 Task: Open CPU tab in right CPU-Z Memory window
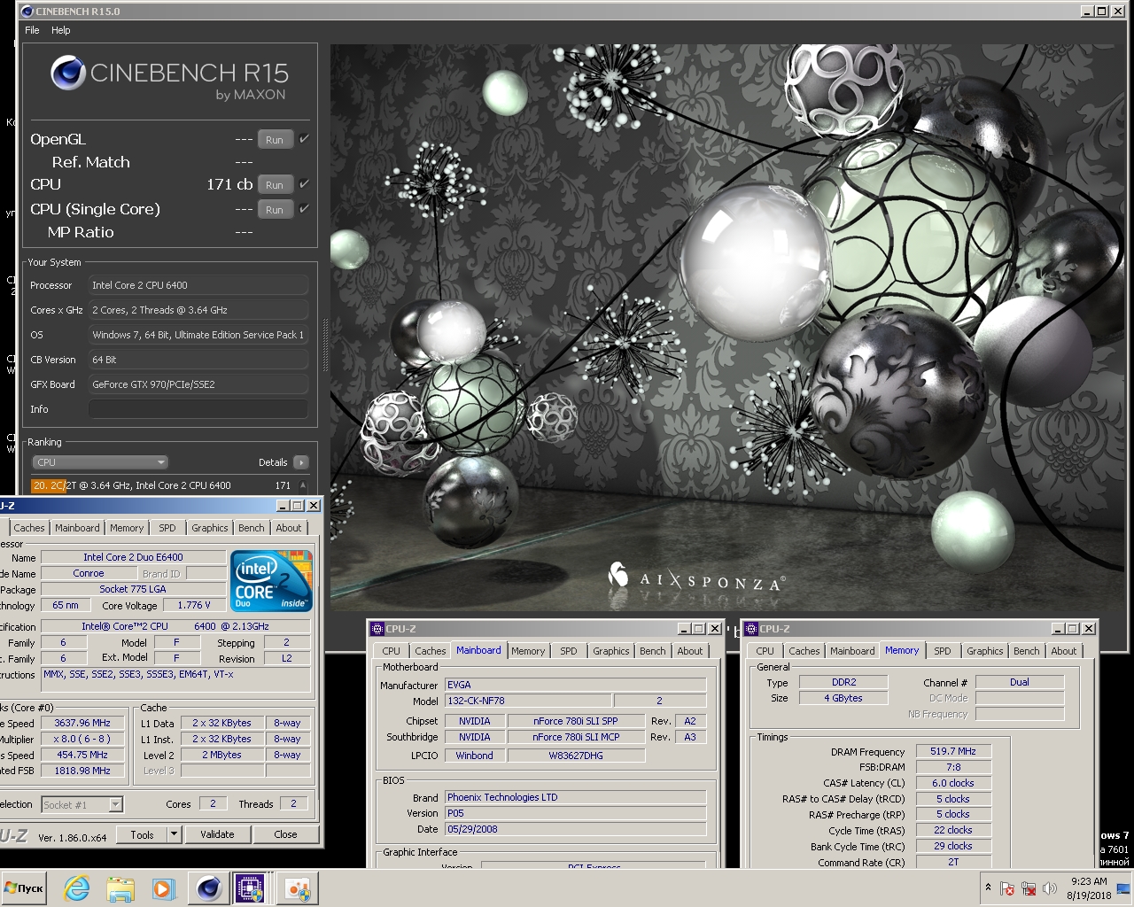click(765, 651)
